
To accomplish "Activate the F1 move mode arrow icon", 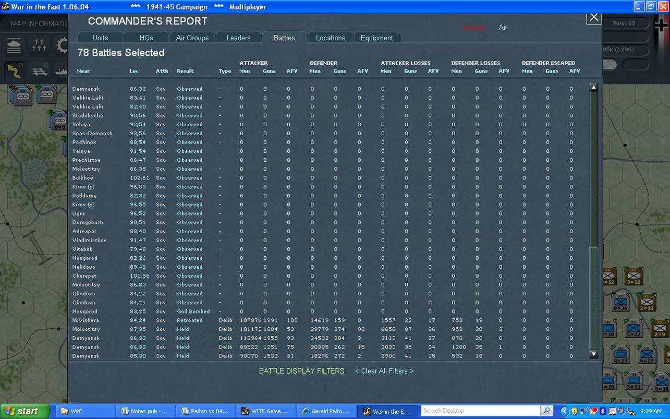I will 15,70.
